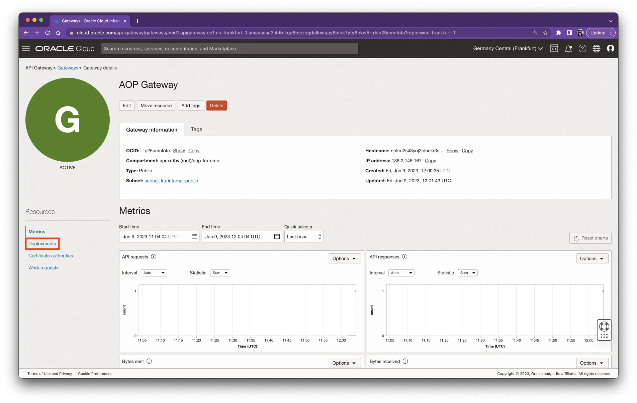This screenshot has width=637, height=403.
Task: Copy the gateway OCID
Action: 194,151
